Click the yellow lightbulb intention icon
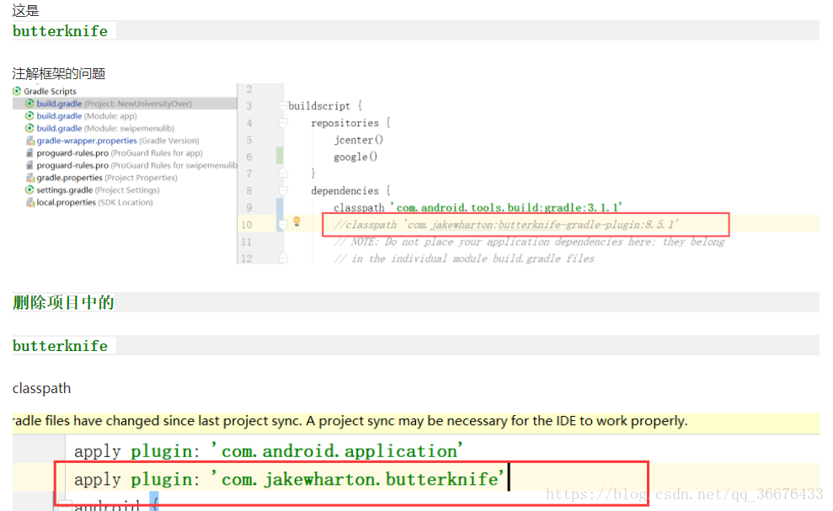The width and height of the screenshot is (833, 511). point(297,222)
